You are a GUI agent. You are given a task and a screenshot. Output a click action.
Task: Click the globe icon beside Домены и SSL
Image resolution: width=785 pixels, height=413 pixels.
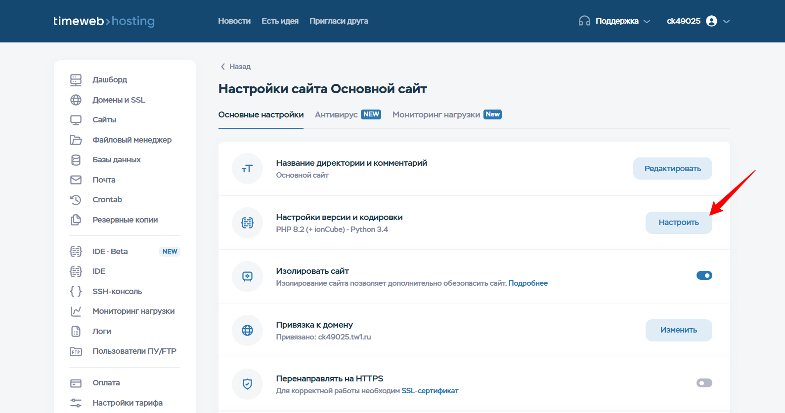pos(76,100)
